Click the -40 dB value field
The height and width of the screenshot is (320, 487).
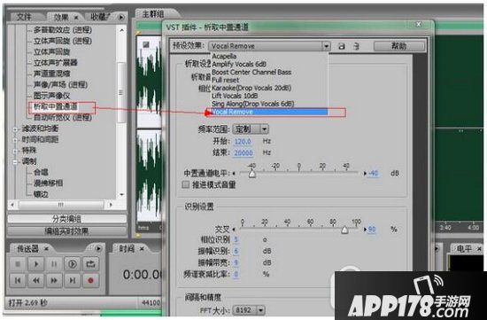click(374, 173)
